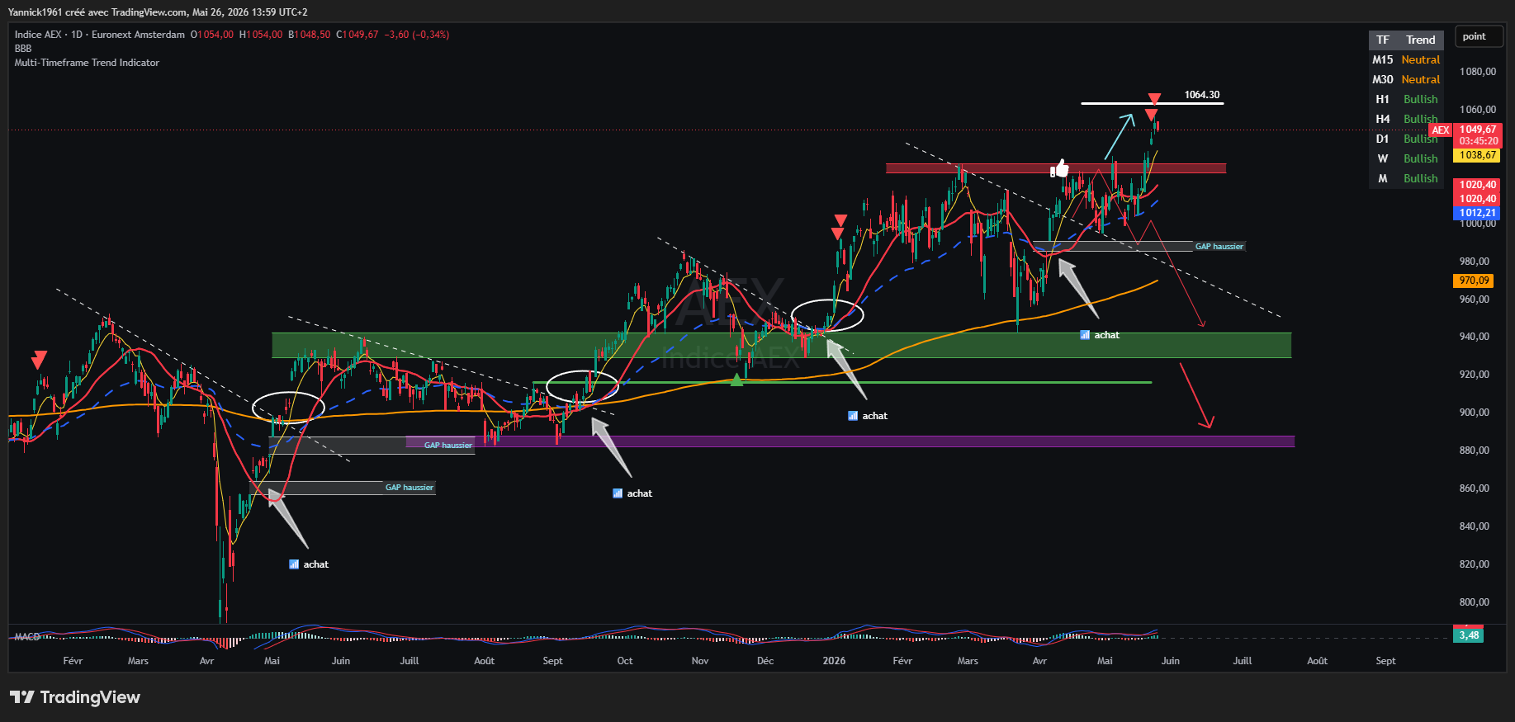Select the M30 Neutral row in the trend table

coord(1406,79)
